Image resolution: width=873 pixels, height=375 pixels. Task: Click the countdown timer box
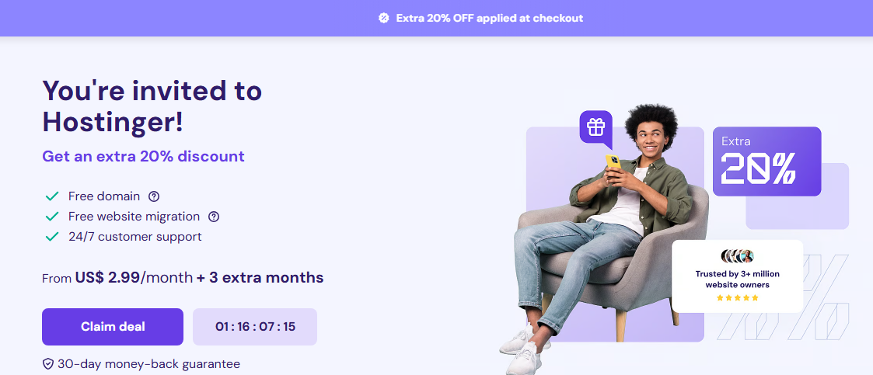pos(255,327)
